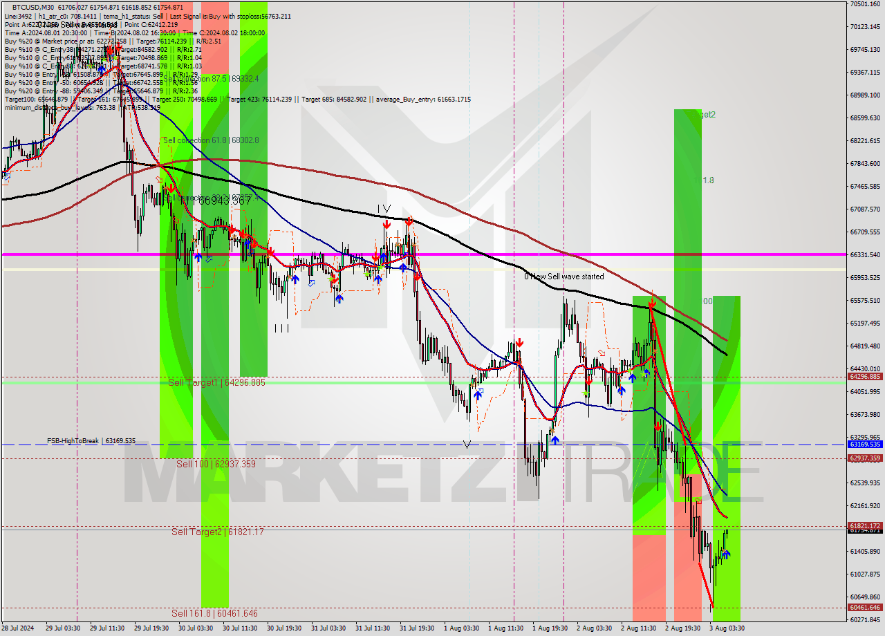Click the '28 Jul 2024' date on time axis
Image resolution: width=885 pixels, height=636 pixels.
pos(17,628)
